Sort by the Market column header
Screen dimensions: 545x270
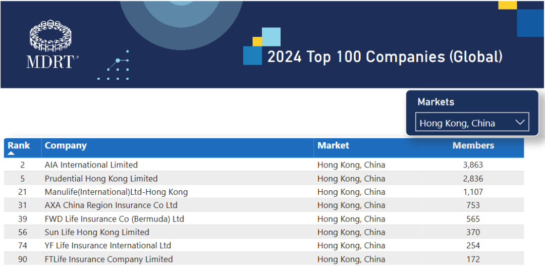point(333,145)
